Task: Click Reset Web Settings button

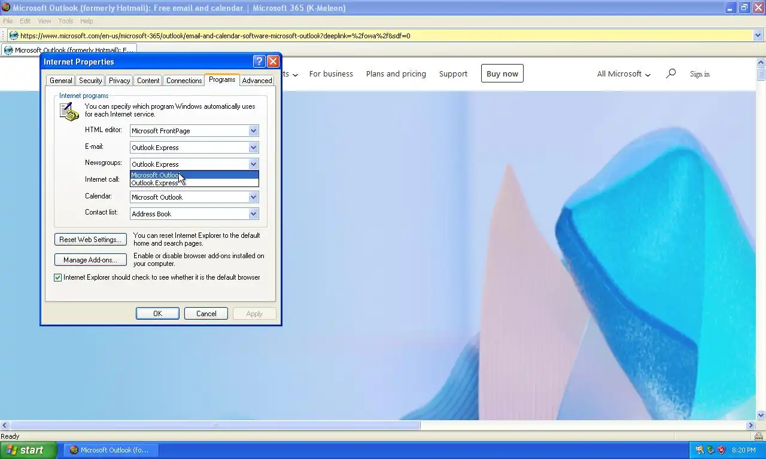Action: [x=90, y=240]
